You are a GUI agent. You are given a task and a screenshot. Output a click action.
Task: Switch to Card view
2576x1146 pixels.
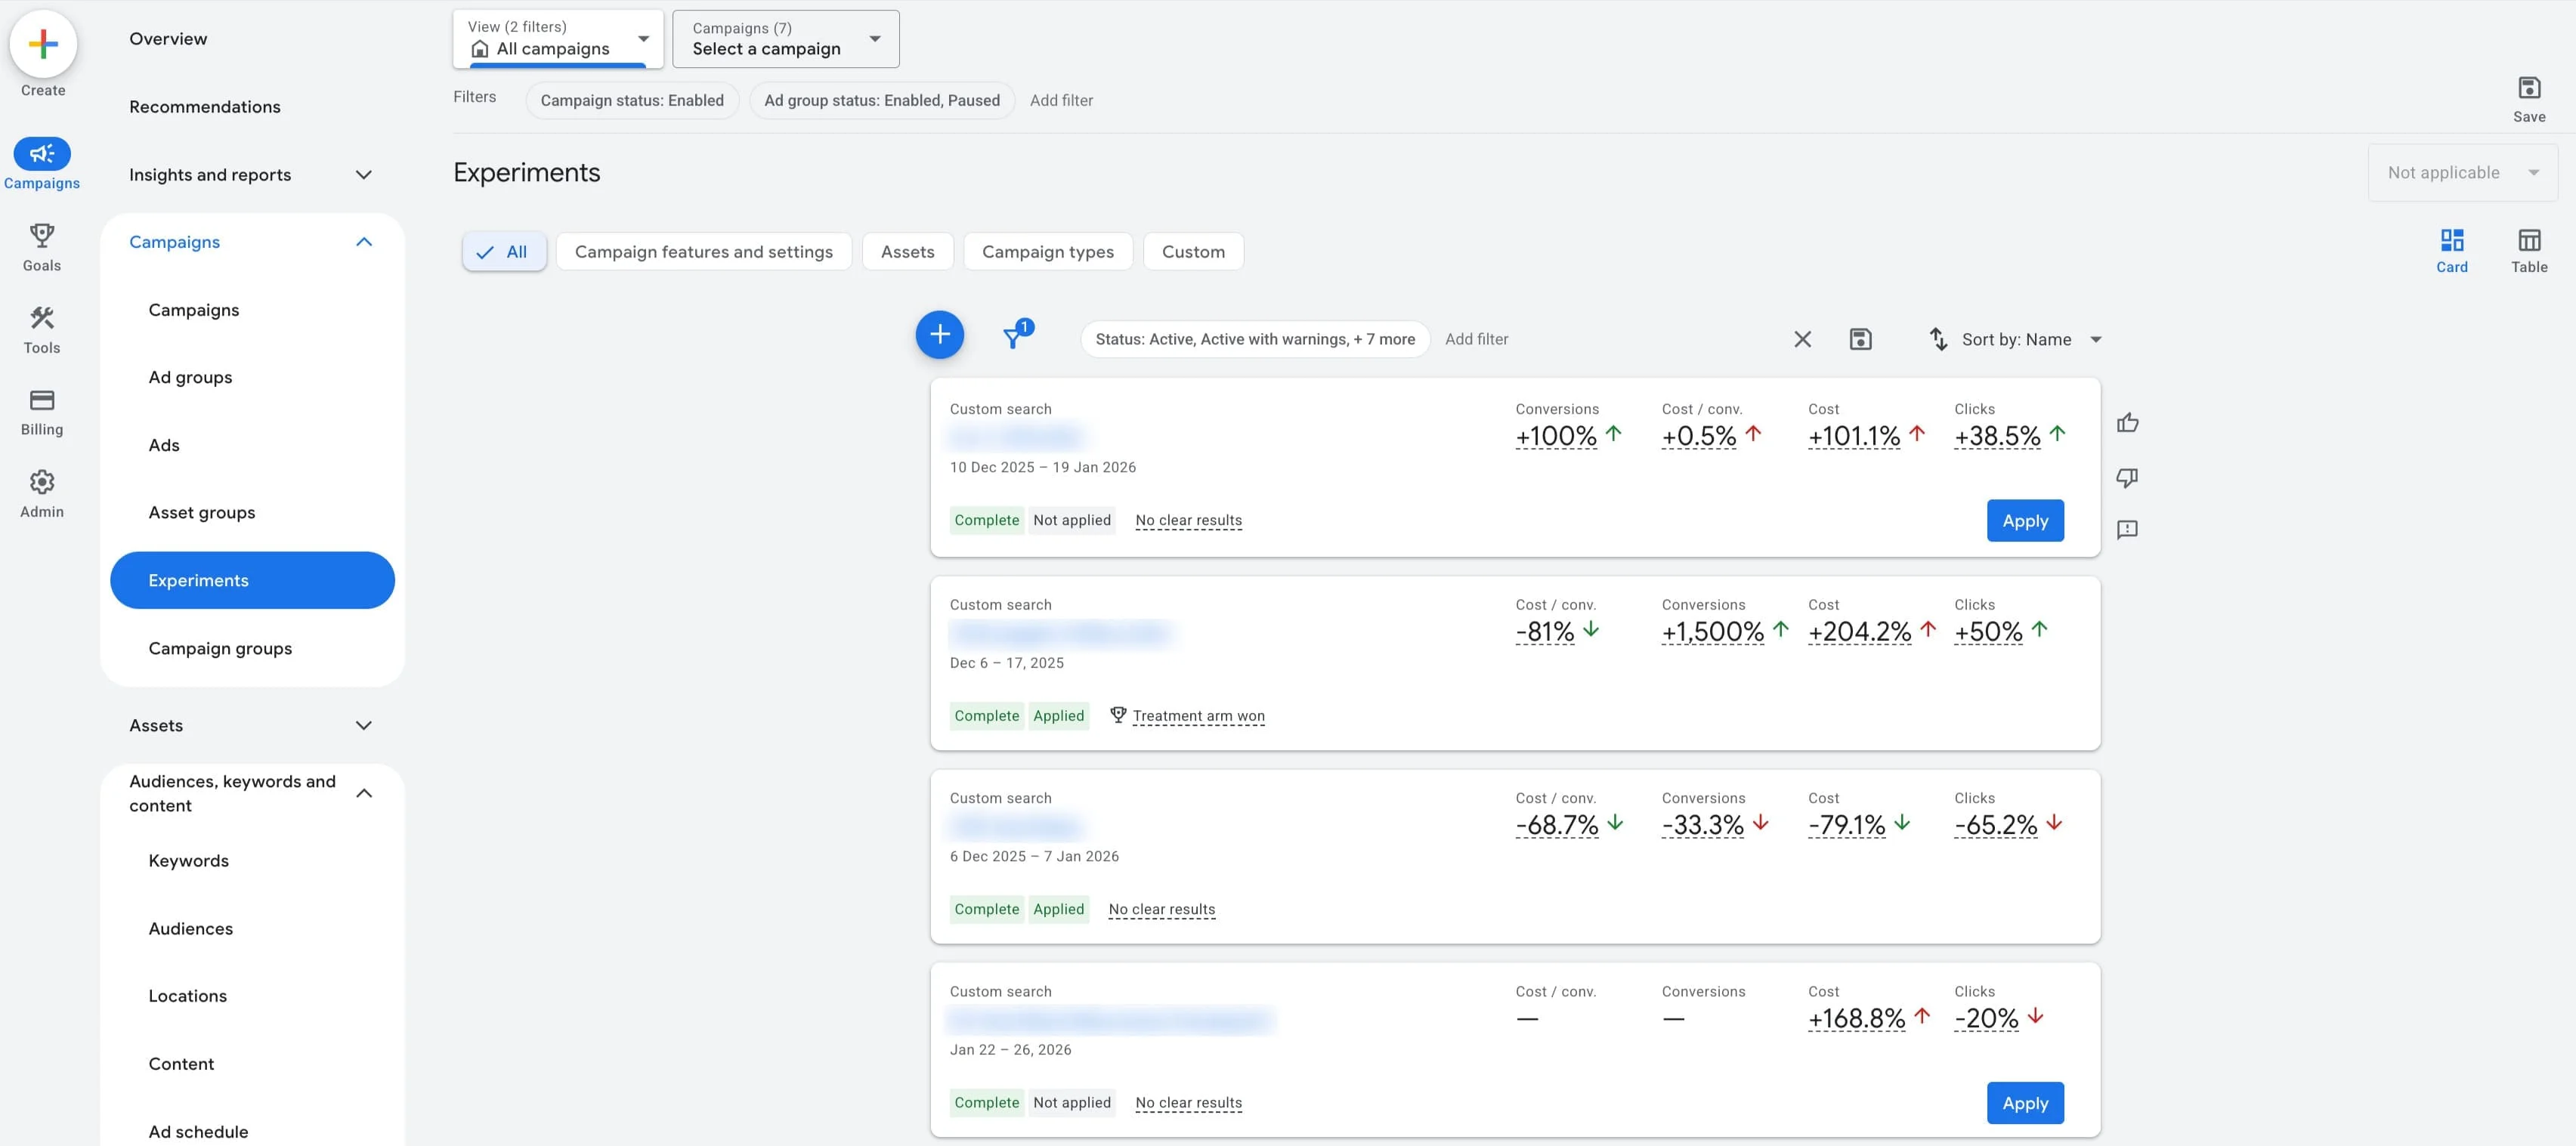(x=2451, y=250)
